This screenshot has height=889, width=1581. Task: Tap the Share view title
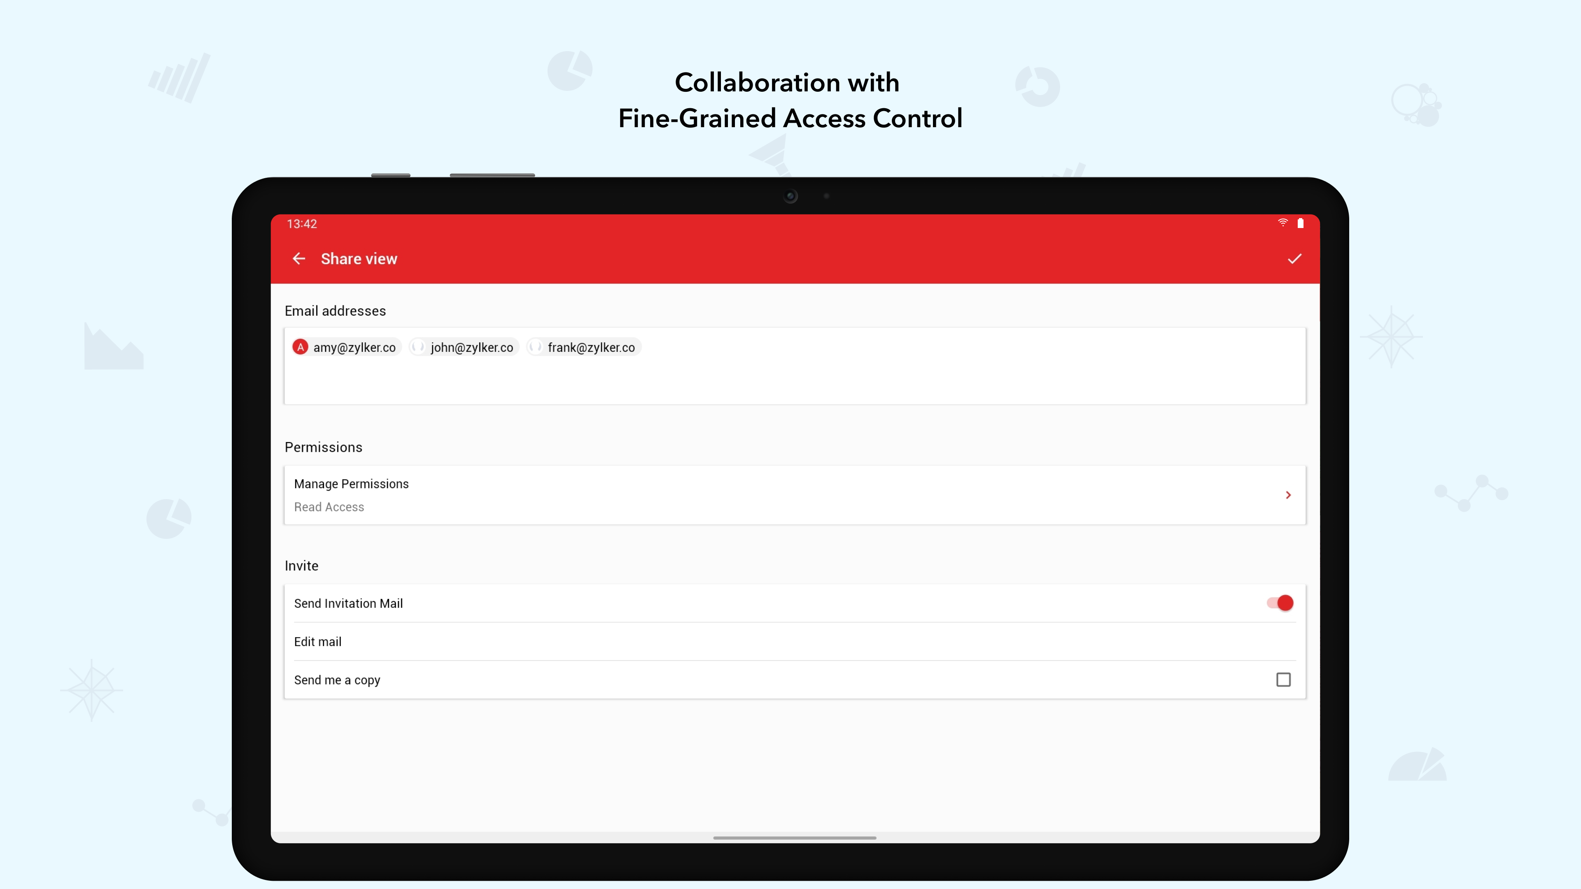(x=359, y=259)
